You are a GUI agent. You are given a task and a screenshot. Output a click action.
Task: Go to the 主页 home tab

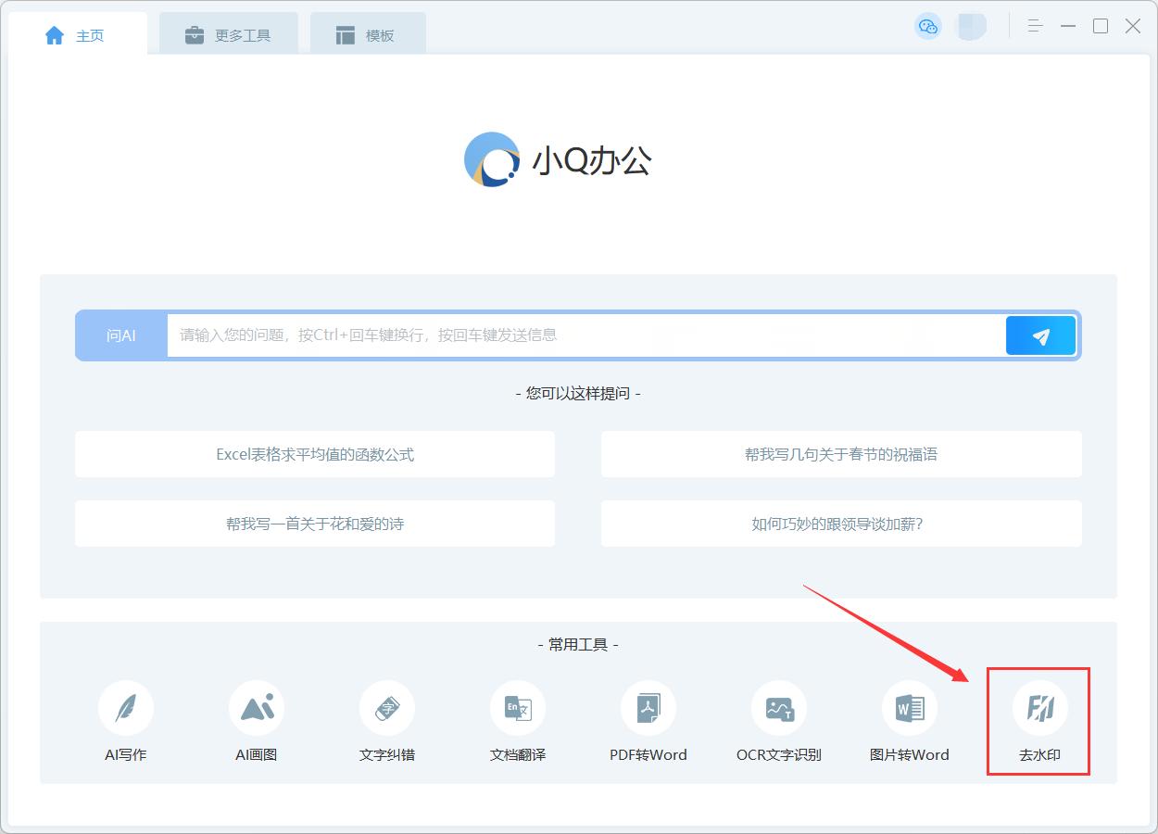pos(76,35)
